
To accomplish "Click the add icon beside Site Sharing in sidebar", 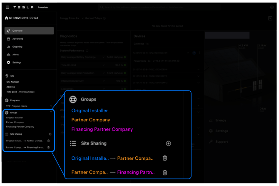I will click(x=50, y=134).
